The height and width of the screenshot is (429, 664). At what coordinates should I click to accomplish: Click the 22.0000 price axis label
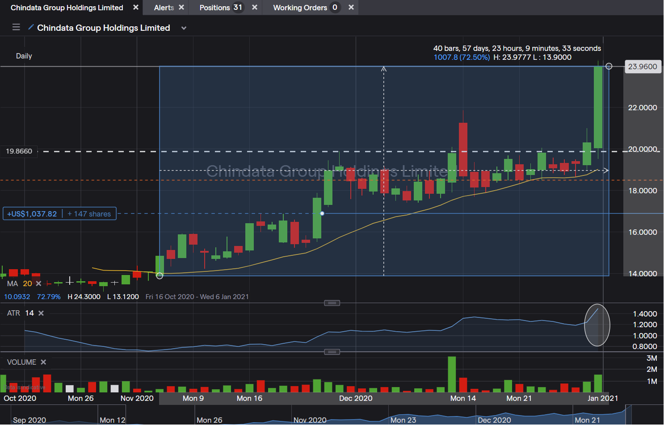point(643,108)
